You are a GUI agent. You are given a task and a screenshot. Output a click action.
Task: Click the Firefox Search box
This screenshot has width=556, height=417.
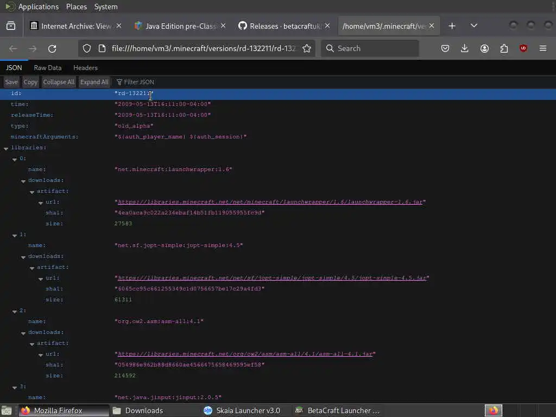click(x=370, y=48)
